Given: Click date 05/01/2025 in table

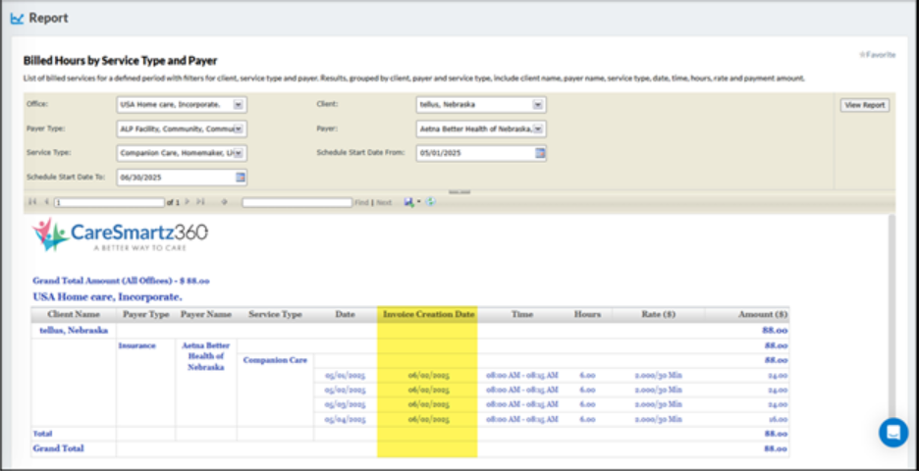Looking at the screenshot, I should pos(346,375).
